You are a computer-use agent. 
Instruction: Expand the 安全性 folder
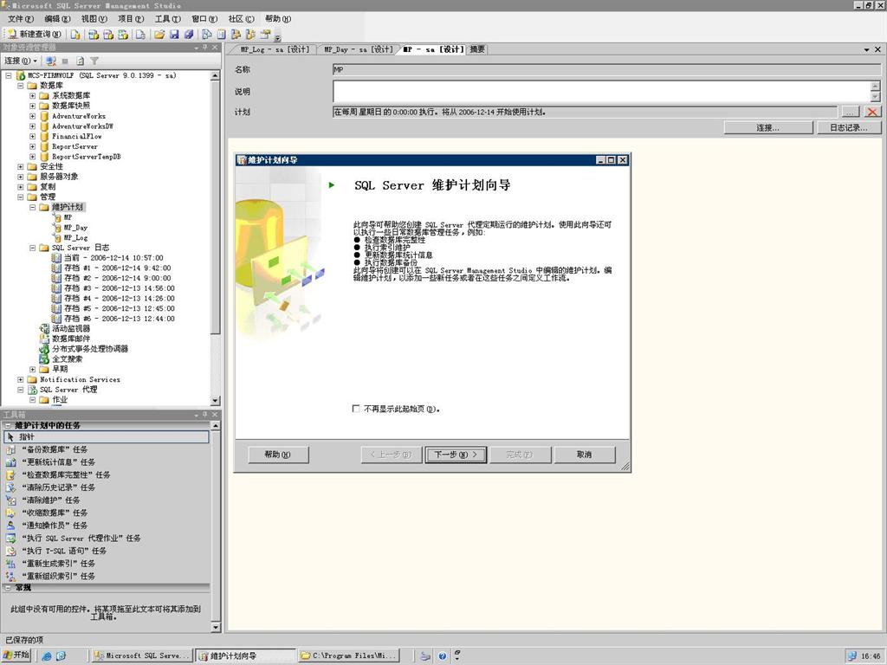(21, 167)
